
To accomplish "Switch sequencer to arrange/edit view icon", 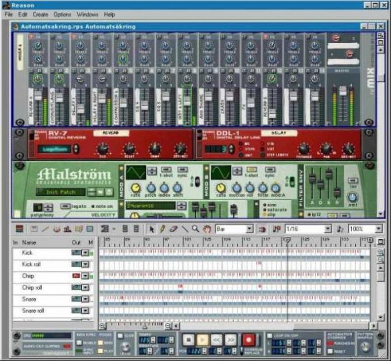I will pos(20,229).
